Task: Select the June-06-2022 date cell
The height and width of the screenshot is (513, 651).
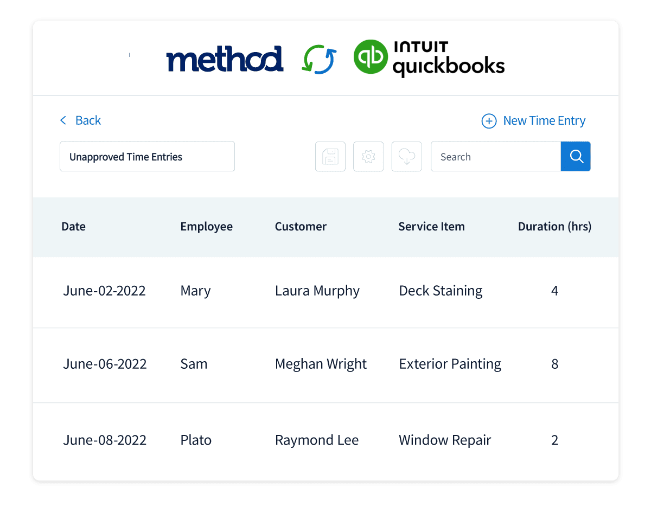Action: pyautogui.click(x=105, y=364)
